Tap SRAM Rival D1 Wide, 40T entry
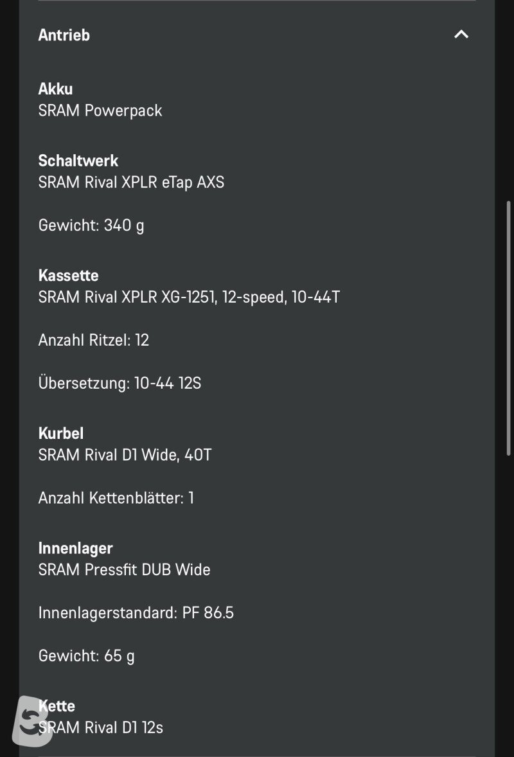The height and width of the screenshot is (757, 514). click(125, 455)
